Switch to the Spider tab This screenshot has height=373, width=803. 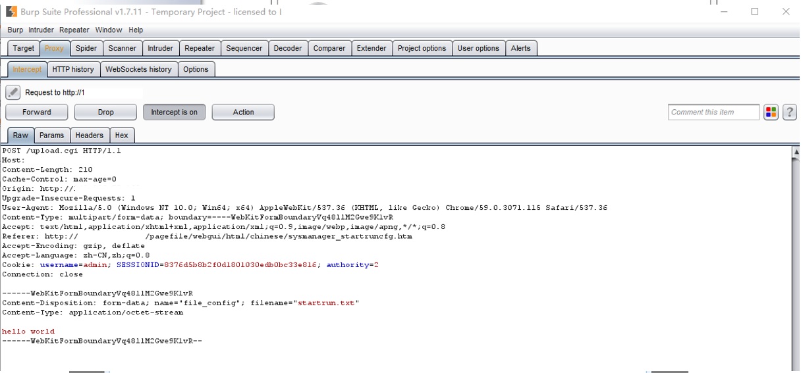click(x=86, y=49)
